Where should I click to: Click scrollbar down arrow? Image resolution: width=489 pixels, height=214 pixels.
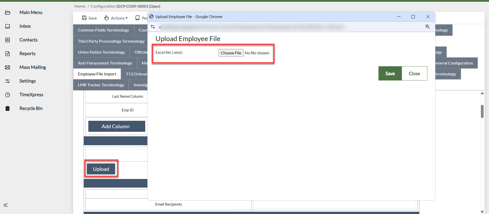click(x=482, y=212)
